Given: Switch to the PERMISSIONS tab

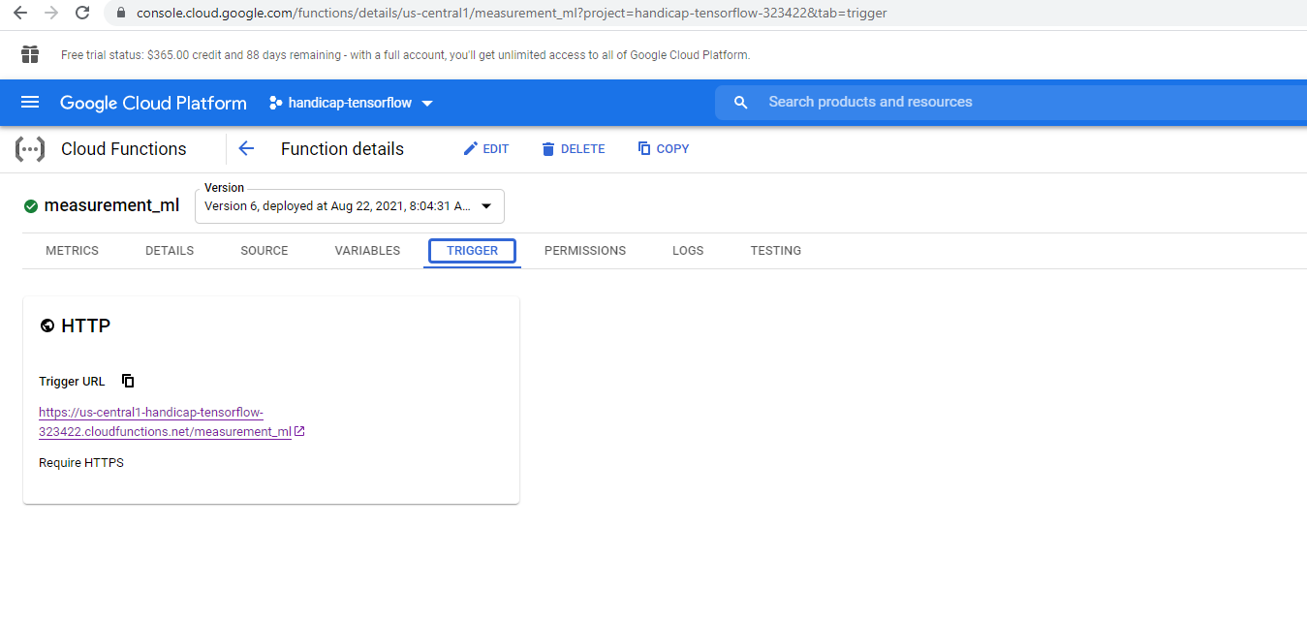Looking at the screenshot, I should point(585,251).
